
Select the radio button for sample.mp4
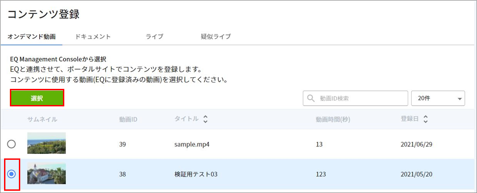12,144
